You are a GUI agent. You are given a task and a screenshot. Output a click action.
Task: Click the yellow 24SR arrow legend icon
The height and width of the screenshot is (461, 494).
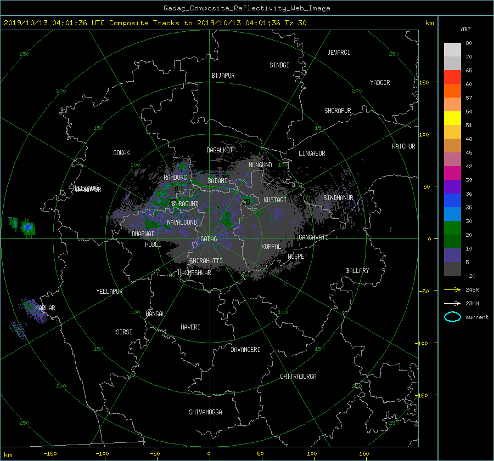coord(452,289)
